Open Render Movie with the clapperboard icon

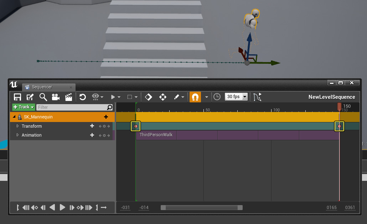(x=68, y=97)
